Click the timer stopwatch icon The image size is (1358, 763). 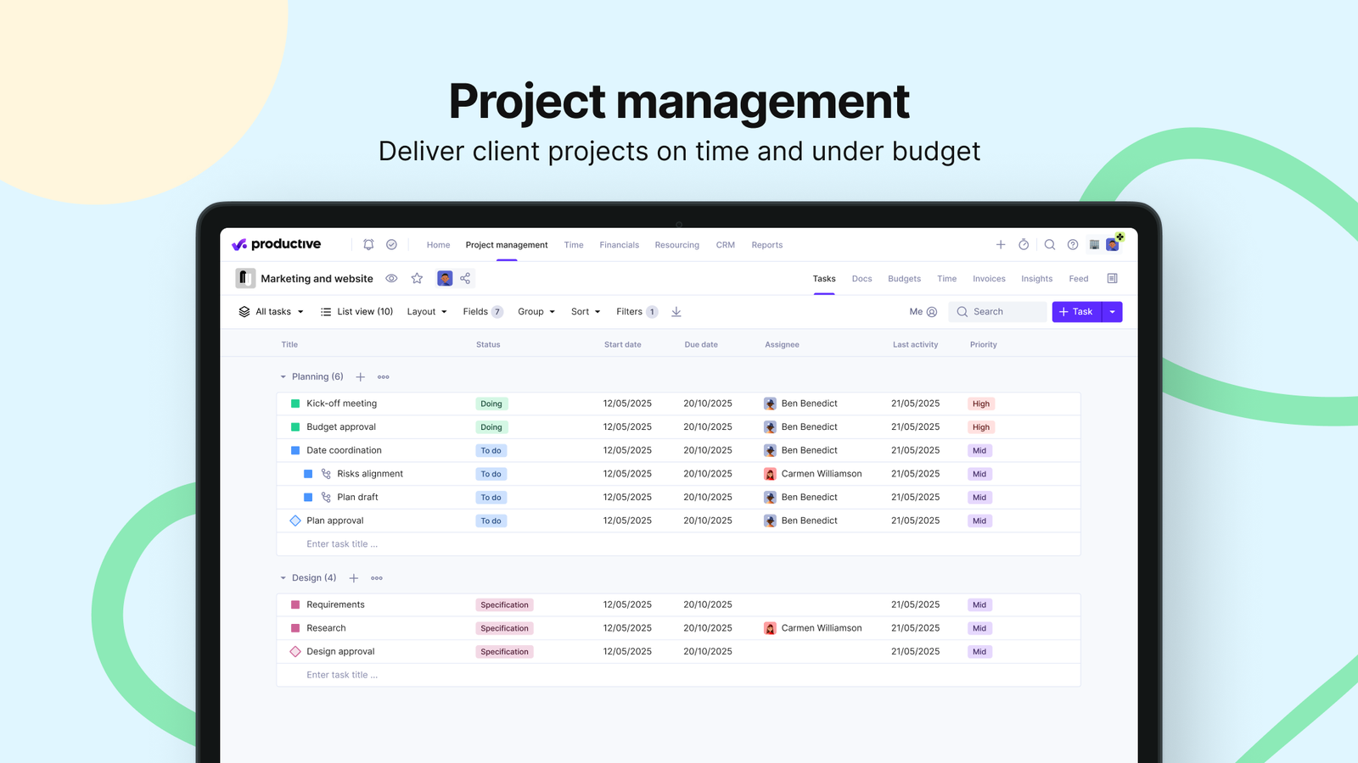tap(1024, 244)
